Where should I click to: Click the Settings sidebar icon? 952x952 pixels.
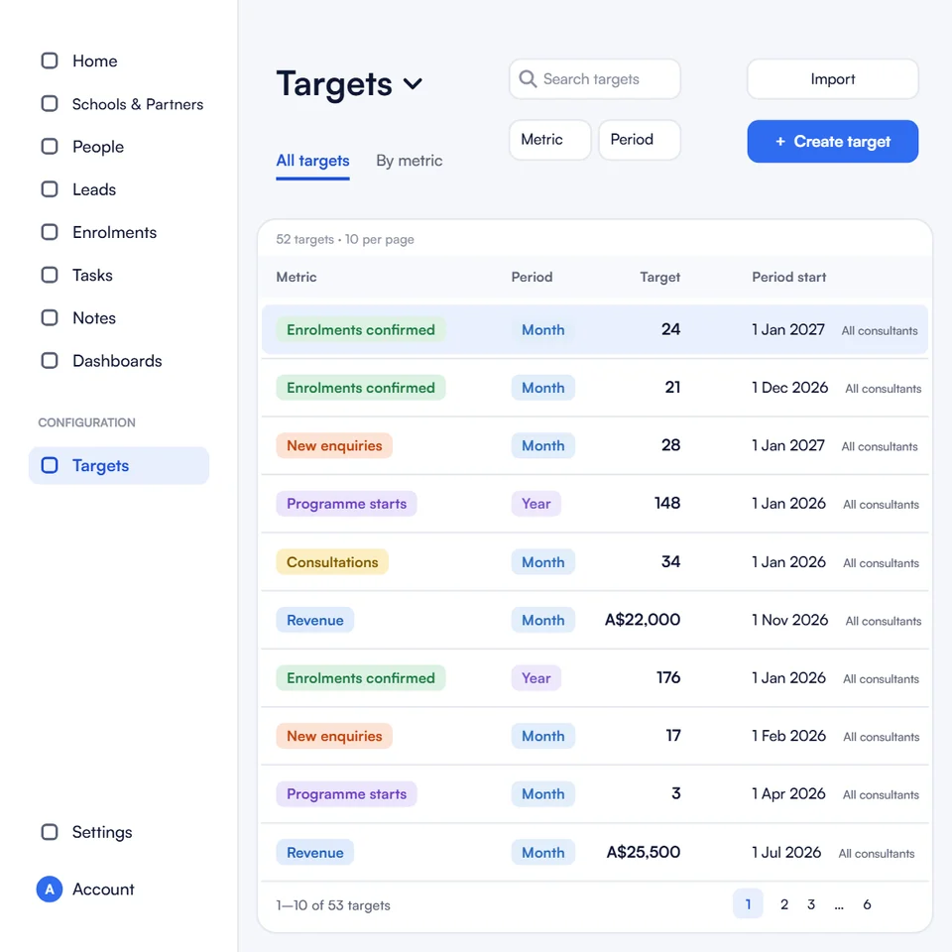click(x=50, y=832)
